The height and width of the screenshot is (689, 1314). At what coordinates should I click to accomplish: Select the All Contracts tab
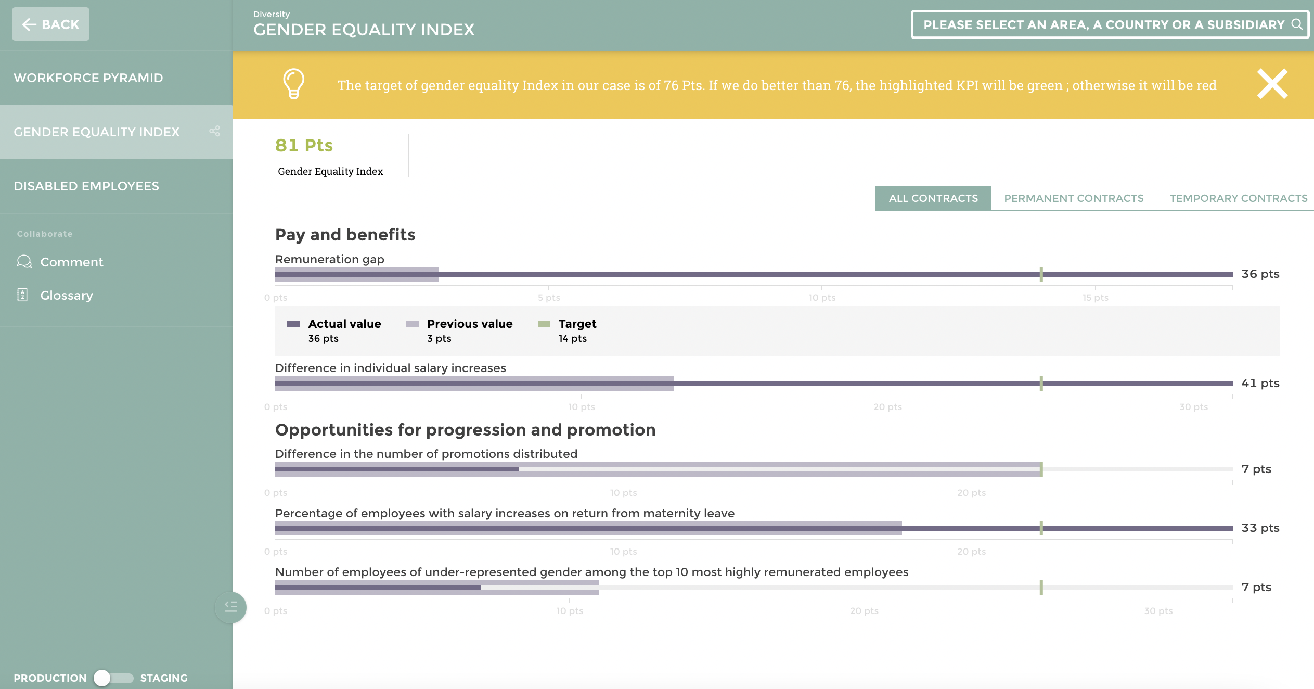coord(933,198)
